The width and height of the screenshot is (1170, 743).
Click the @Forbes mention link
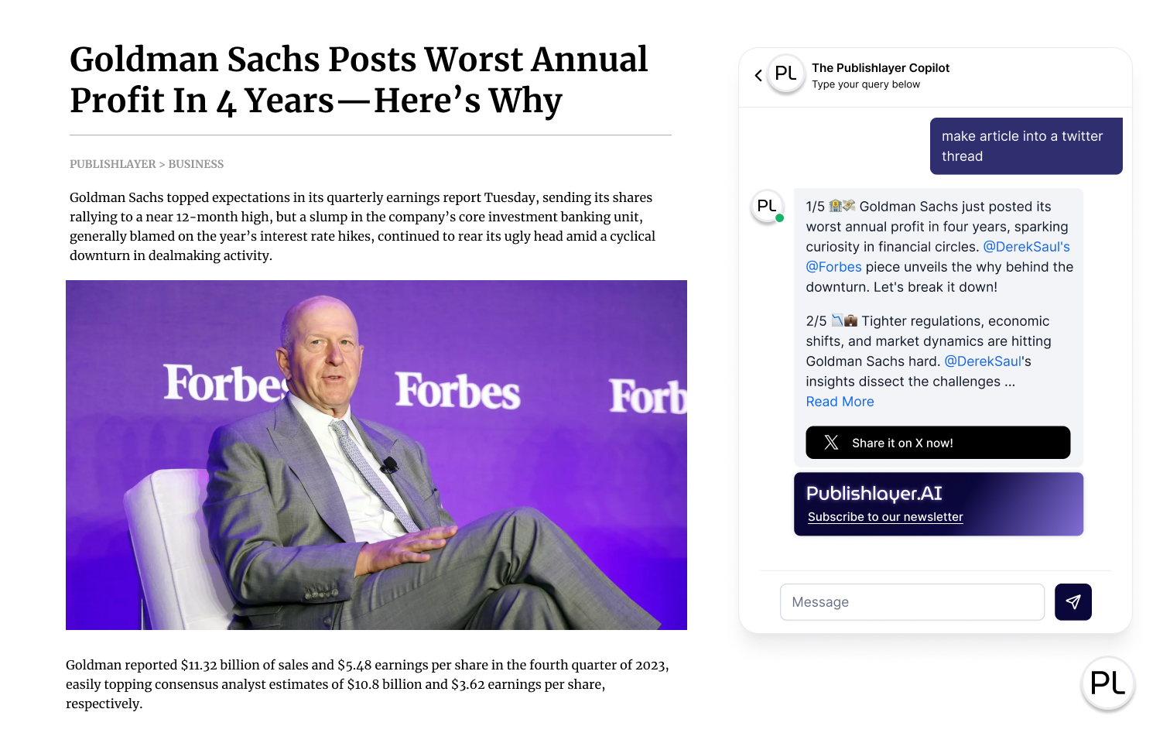833,267
